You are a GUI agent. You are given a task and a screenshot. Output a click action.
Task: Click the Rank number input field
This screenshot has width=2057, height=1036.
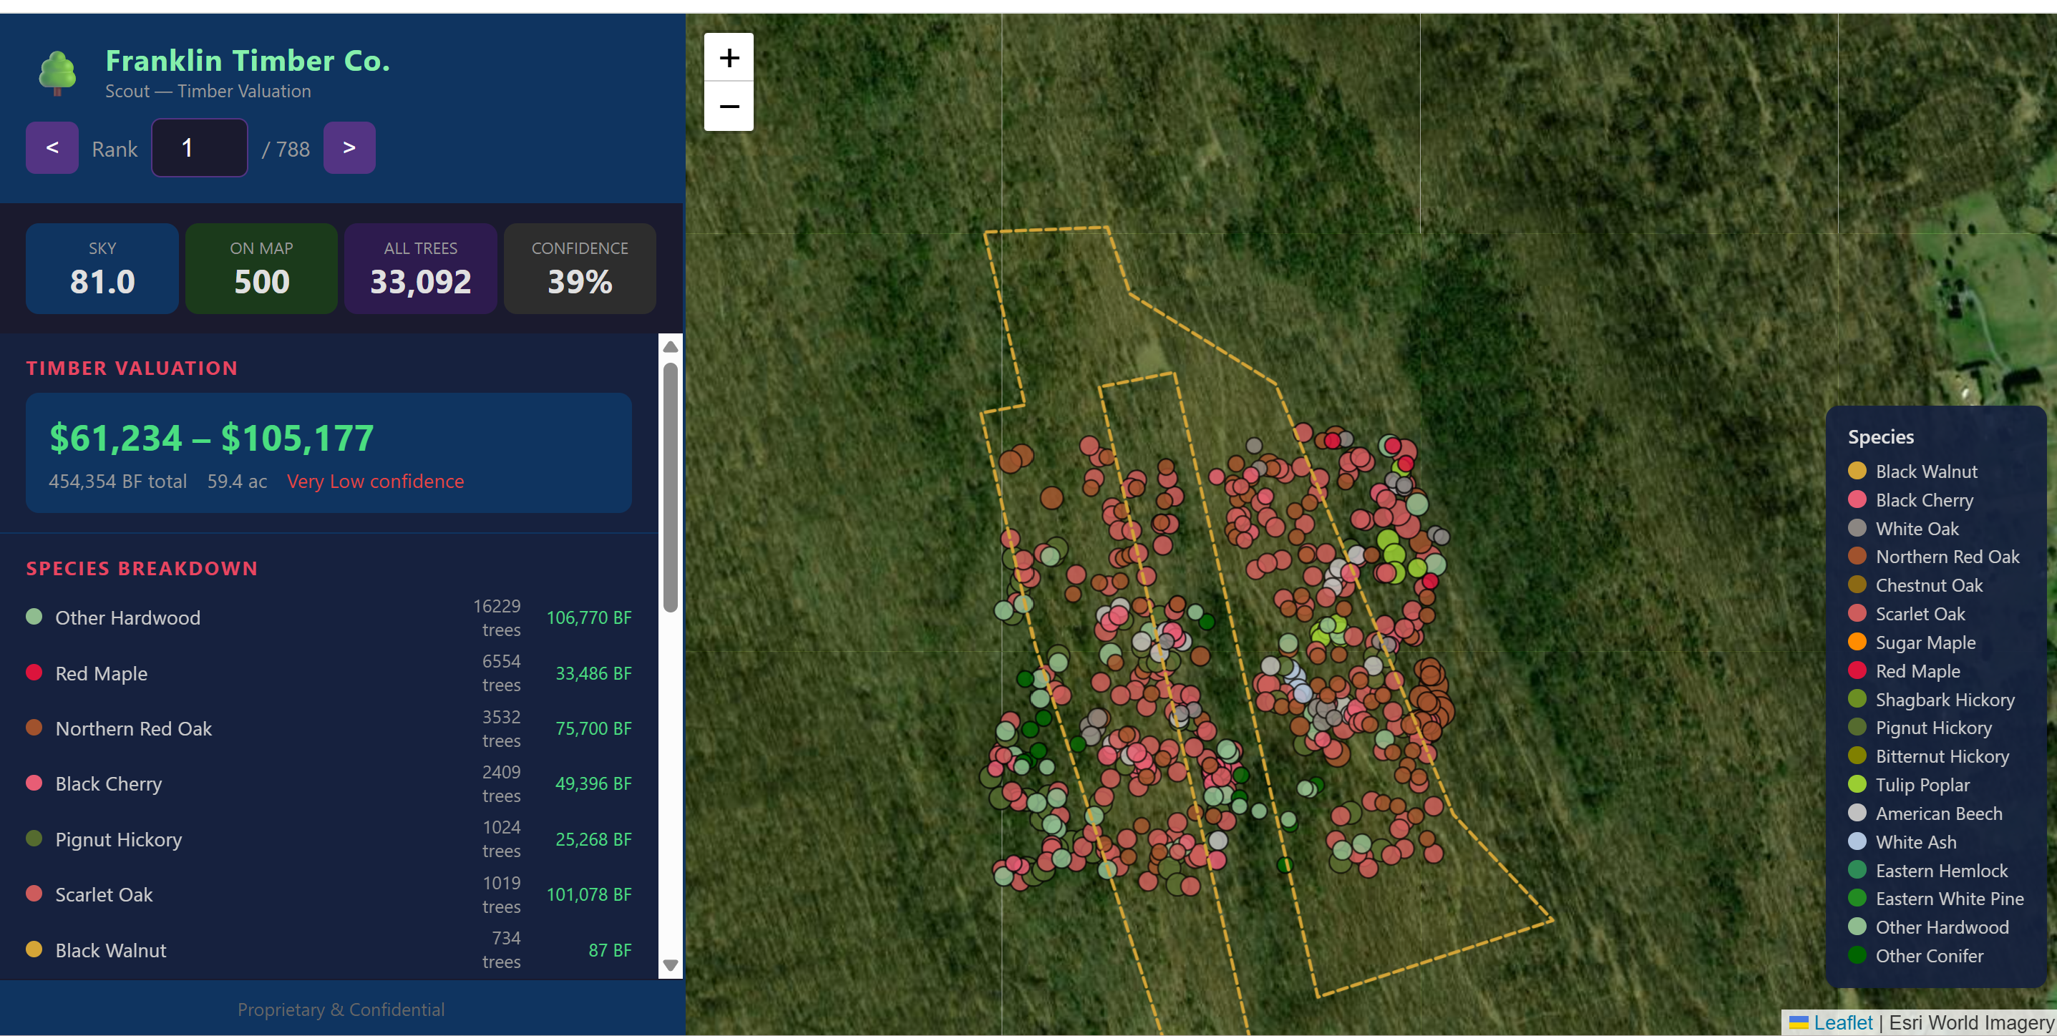tap(199, 147)
